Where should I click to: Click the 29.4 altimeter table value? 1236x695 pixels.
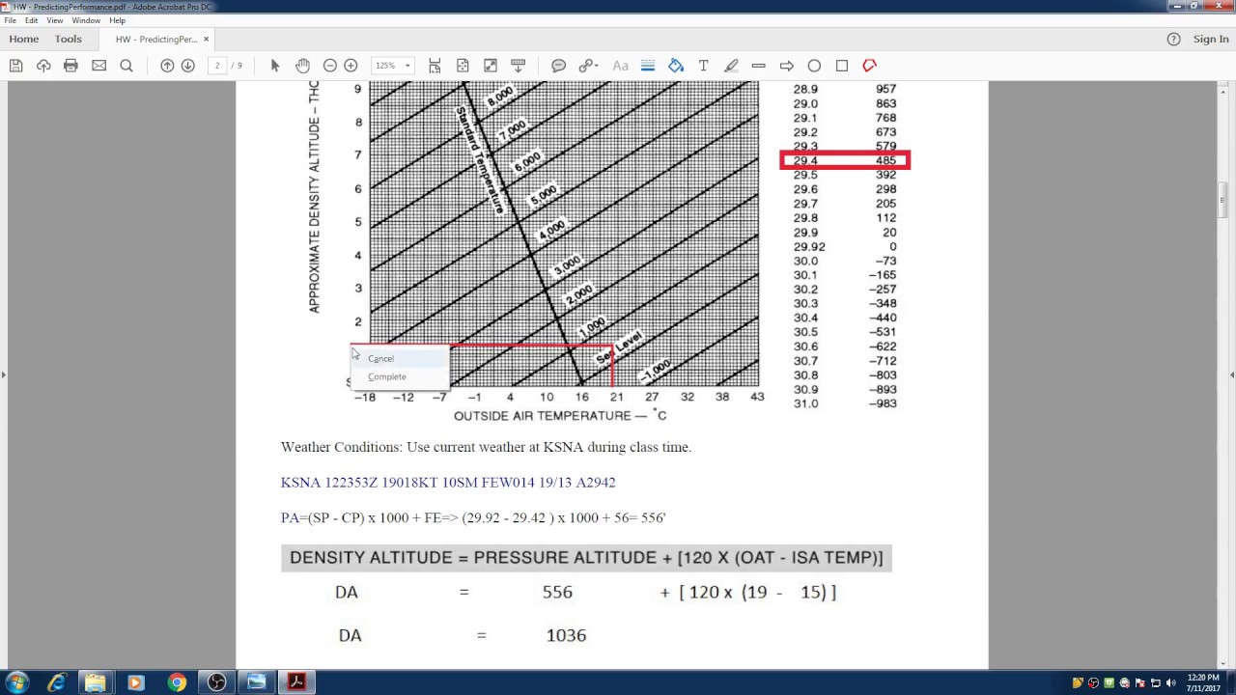(x=805, y=160)
